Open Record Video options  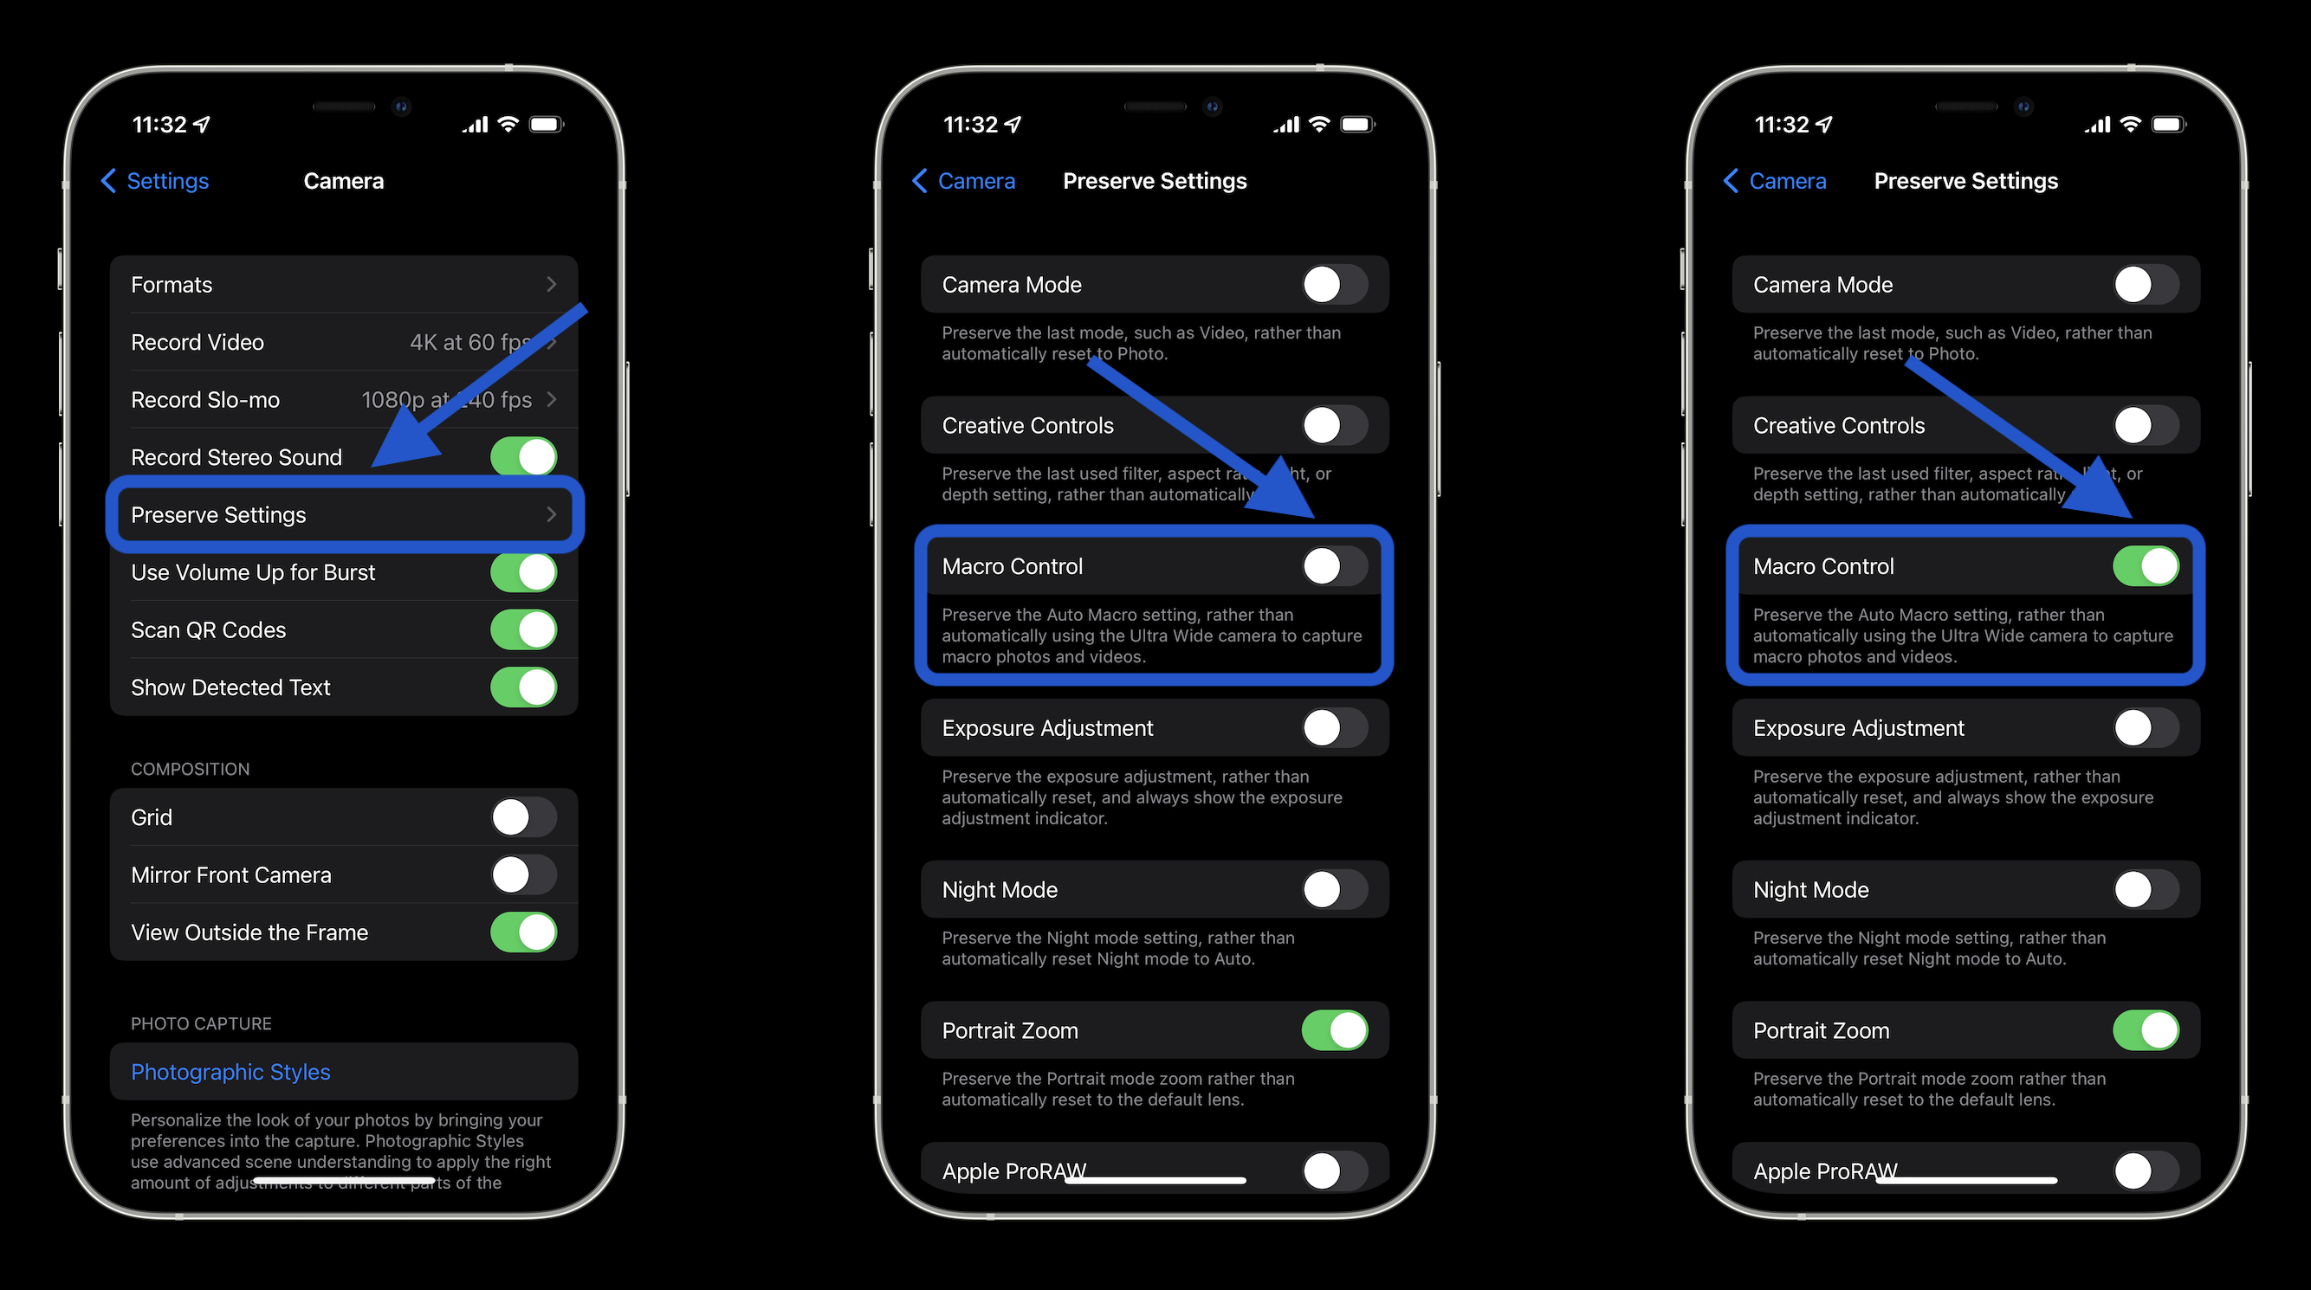point(336,341)
